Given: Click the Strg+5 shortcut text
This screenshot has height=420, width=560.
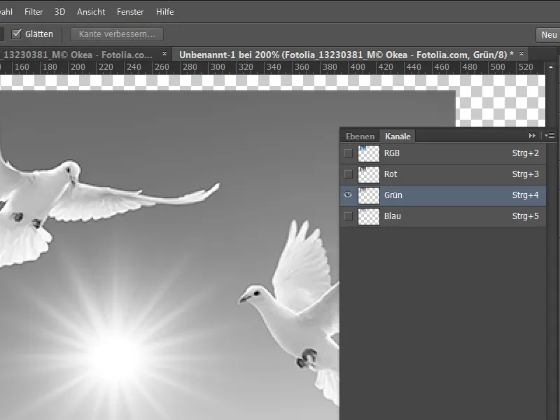Looking at the screenshot, I should 526,216.
